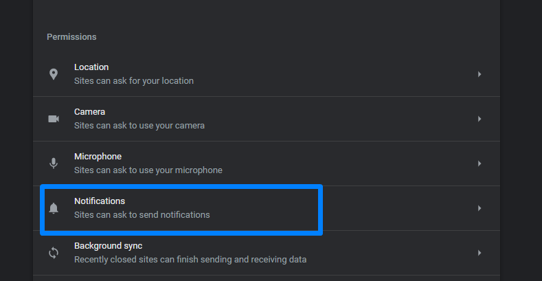542x281 pixels.
Task: Expand Camera settings using its arrow
Action: tap(479, 119)
